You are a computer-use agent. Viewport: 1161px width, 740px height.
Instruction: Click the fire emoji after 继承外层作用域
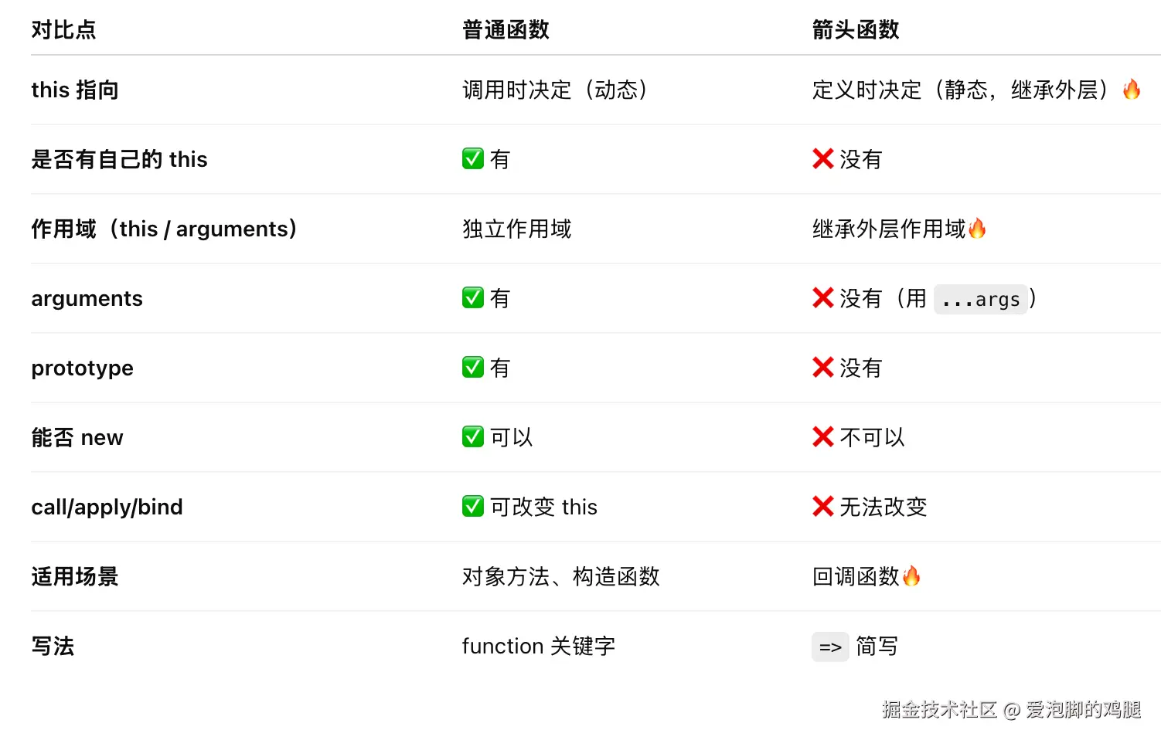tap(977, 229)
